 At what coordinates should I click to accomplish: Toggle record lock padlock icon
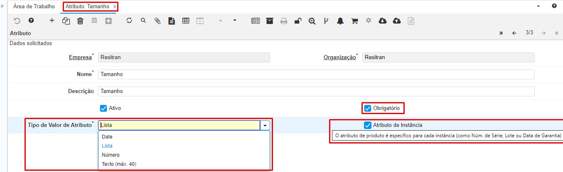pyautogui.click(x=298, y=21)
